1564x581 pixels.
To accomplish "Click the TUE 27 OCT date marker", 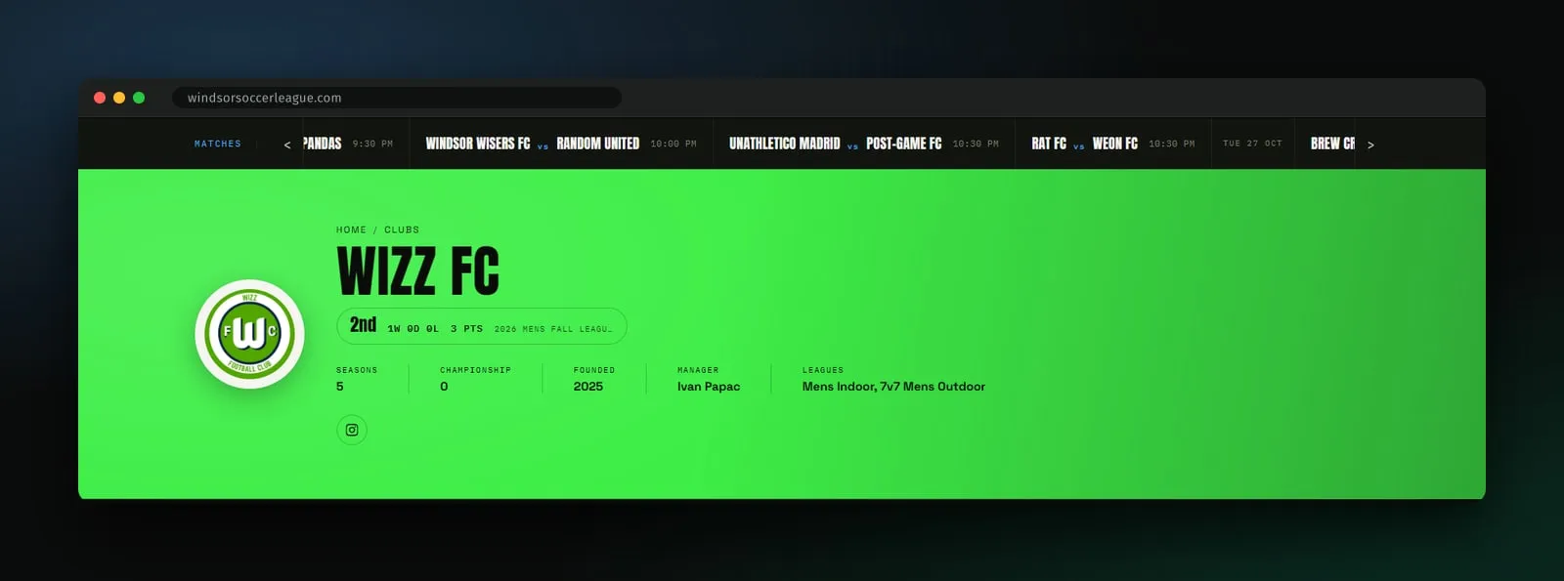I will click(x=1252, y=144).
